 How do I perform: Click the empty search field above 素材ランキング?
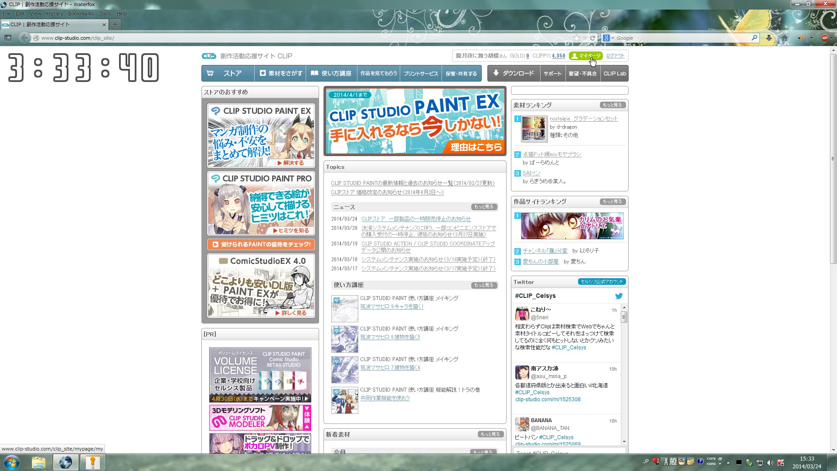pos(569,90)
